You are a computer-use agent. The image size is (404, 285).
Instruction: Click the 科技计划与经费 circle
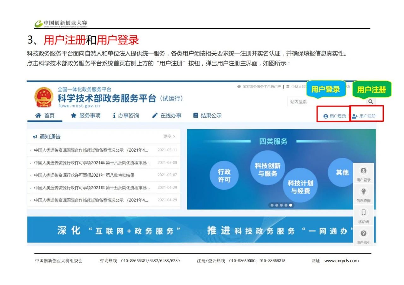click(x=300, y=187)
